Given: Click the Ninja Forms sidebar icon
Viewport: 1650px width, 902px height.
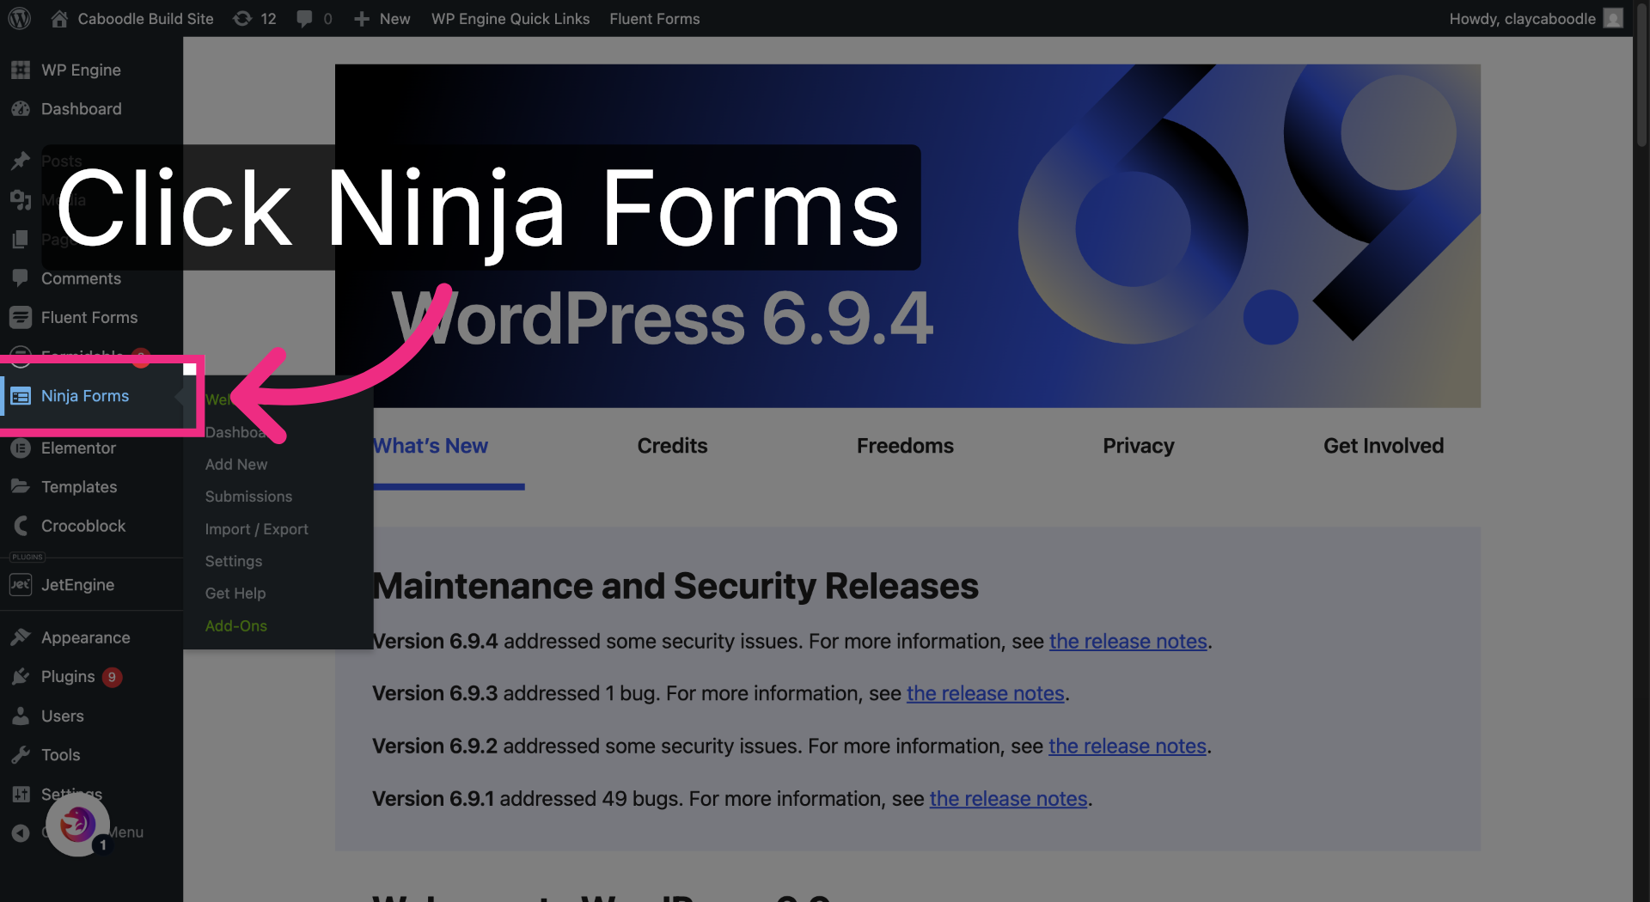Looking at the screenshot, I should coord(21,396).
